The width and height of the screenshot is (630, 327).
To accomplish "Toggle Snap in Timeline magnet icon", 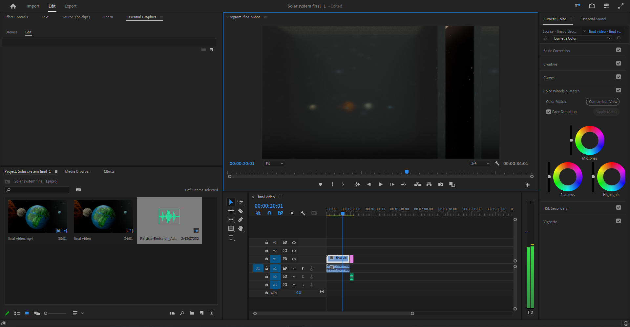I will coord(269,213).
